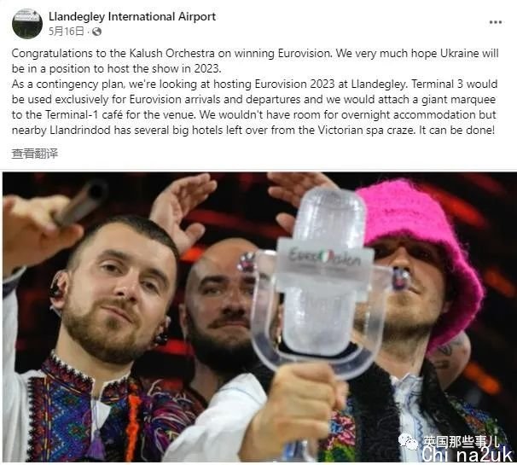Open the Llandegley International Airport profile picture
The height and width of the screenshot is (465, 517).
(27, 23)
